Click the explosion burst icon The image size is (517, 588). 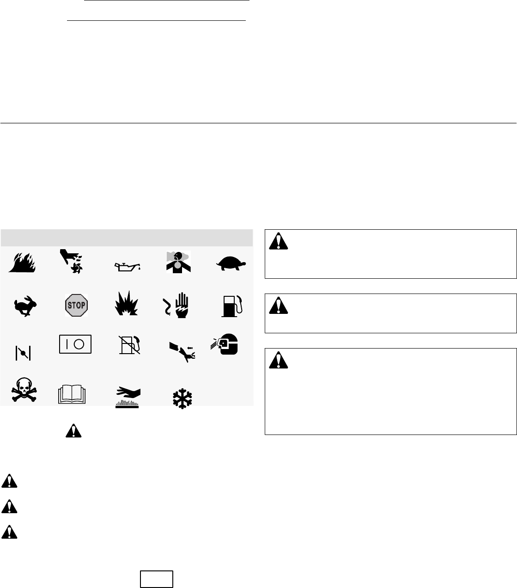point(127,303)
